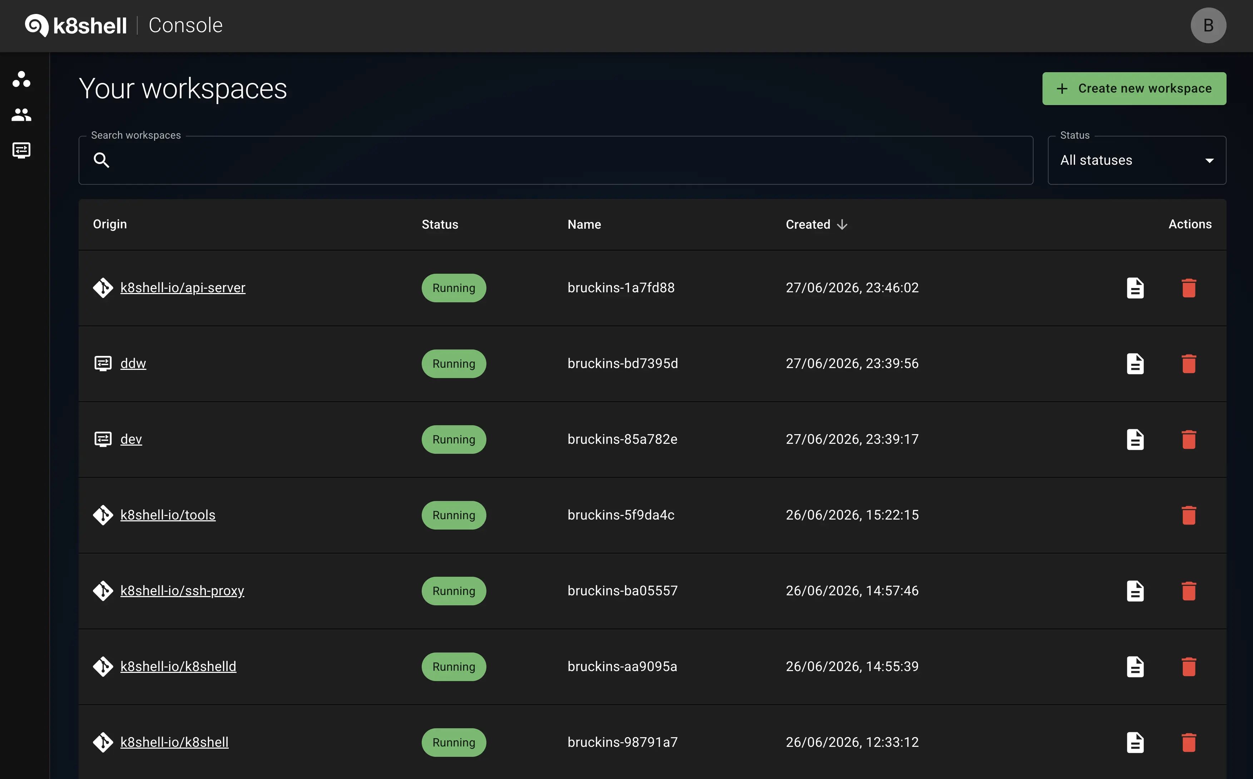Image resolution: width=1253 pixels, height=779 pixels.
Task: Delete workspace bruckins-85a782e
Action: coord(1189,440)
